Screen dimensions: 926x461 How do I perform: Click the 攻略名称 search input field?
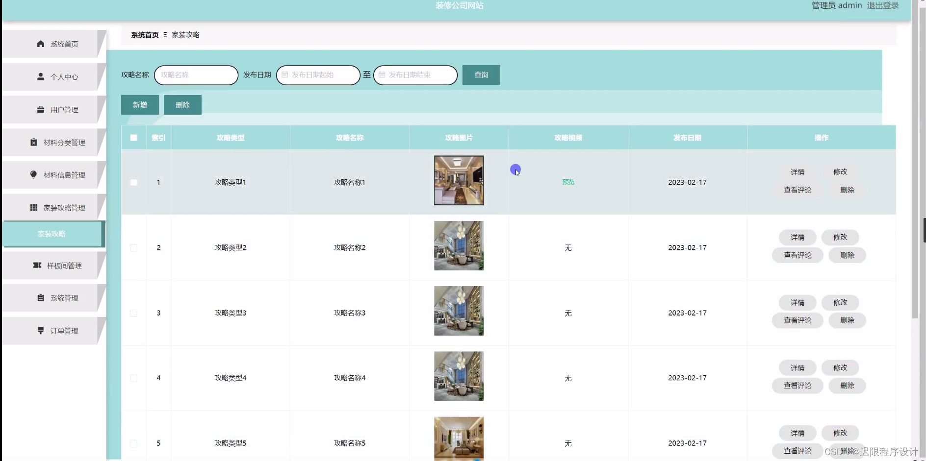[x=196, y=75]
